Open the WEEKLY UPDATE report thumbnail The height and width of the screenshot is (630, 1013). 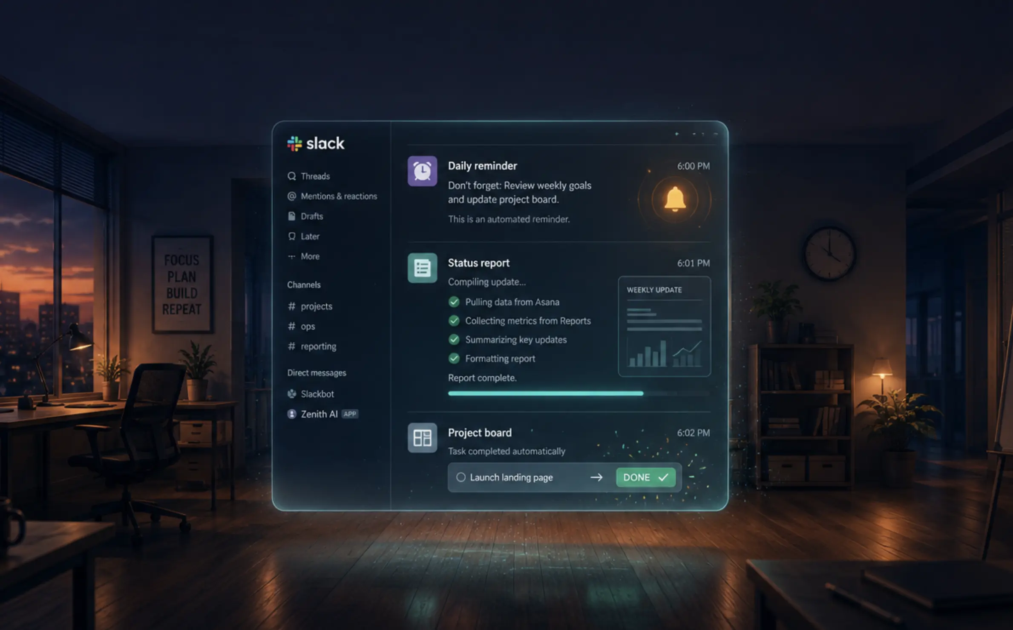click(x=664, y=326)
